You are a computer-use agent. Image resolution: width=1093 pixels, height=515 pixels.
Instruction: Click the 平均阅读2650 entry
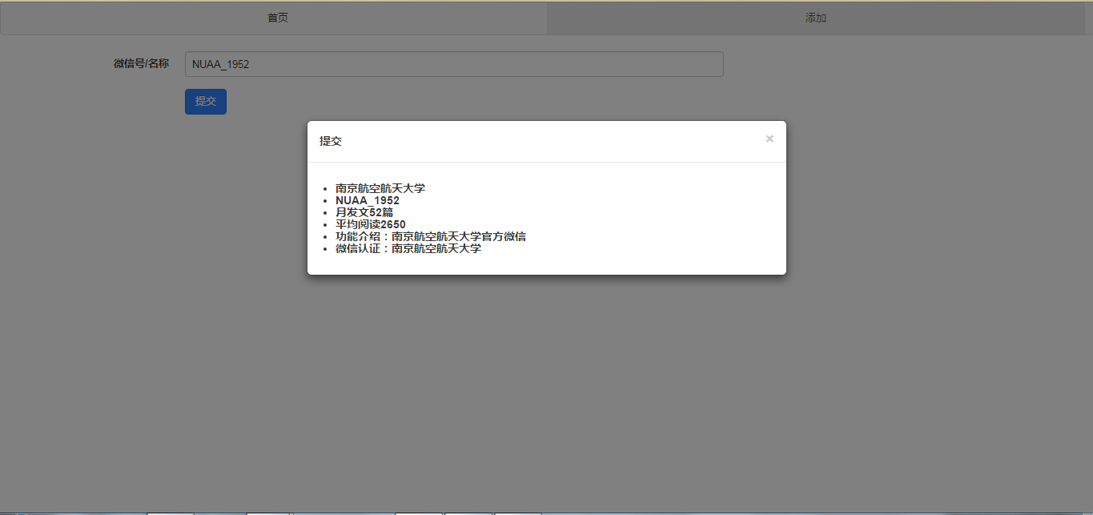[x=371, y=224]
